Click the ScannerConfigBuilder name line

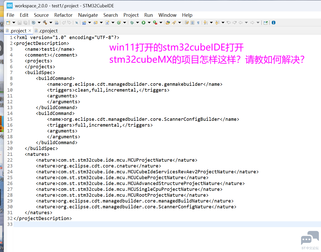pyautogui.click(x=143, y=119)
